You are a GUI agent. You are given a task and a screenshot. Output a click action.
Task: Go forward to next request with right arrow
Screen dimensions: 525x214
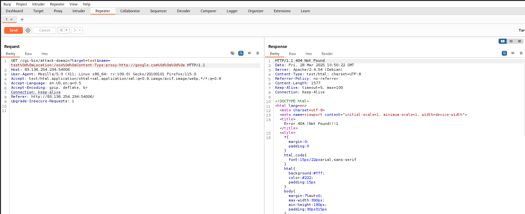[x=74, y=30]
